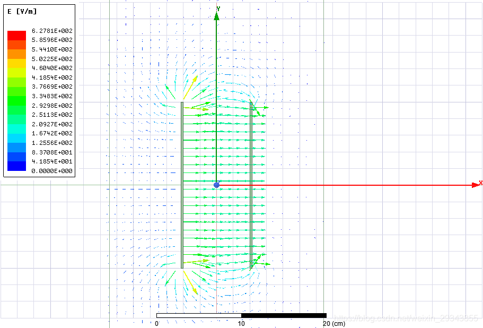Click the green Y axis arrowhead
Screen dimensions: 483x328
click(216, 15)
